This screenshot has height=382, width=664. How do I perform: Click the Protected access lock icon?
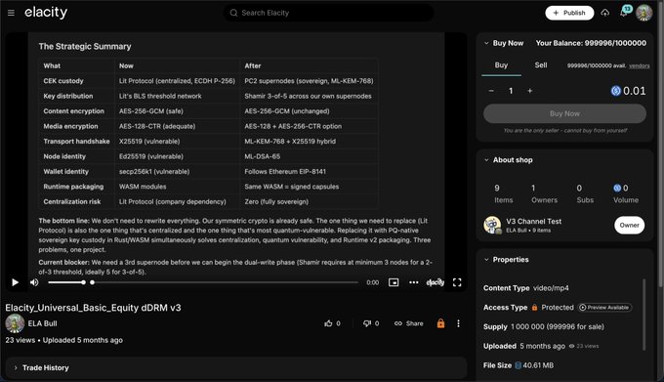(534, 308)
